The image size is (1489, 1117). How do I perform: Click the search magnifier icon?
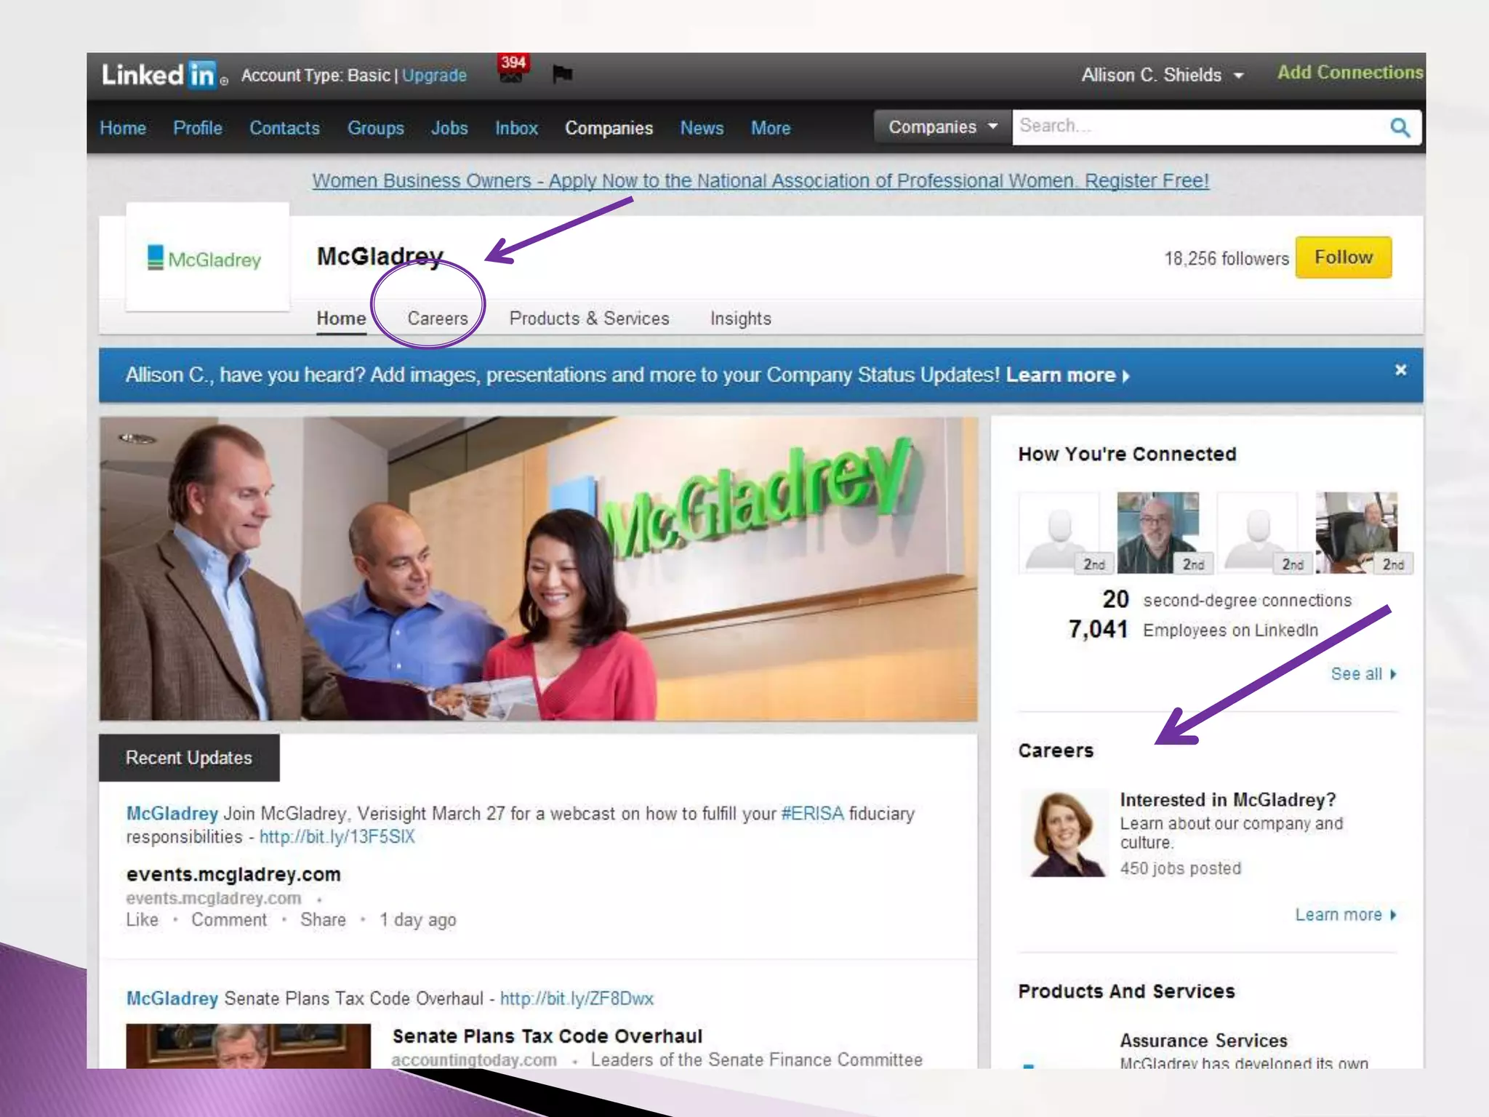(1400, 128)
